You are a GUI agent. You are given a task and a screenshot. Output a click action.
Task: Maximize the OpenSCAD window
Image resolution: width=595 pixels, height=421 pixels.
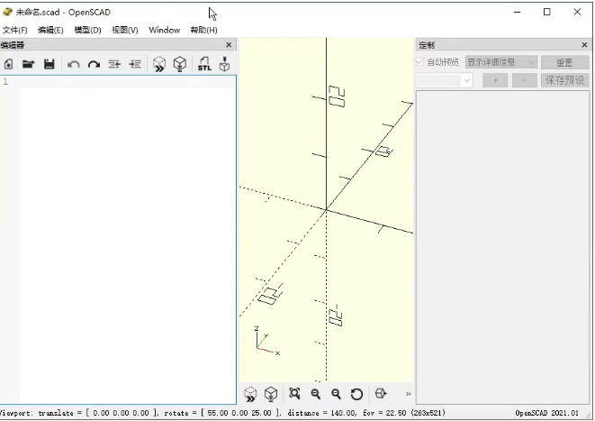click(546, 12)
